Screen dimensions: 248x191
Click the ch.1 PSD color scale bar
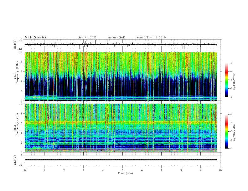coord(226,80)
